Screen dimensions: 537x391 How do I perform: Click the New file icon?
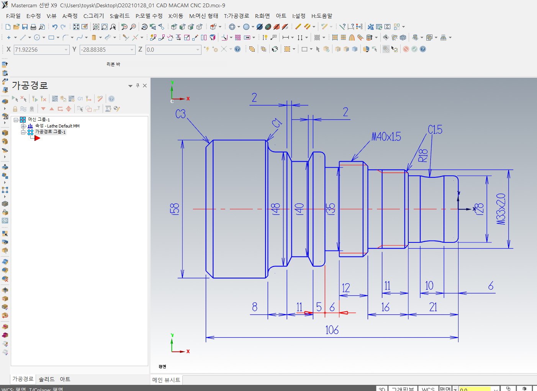[x=8, y=27]
